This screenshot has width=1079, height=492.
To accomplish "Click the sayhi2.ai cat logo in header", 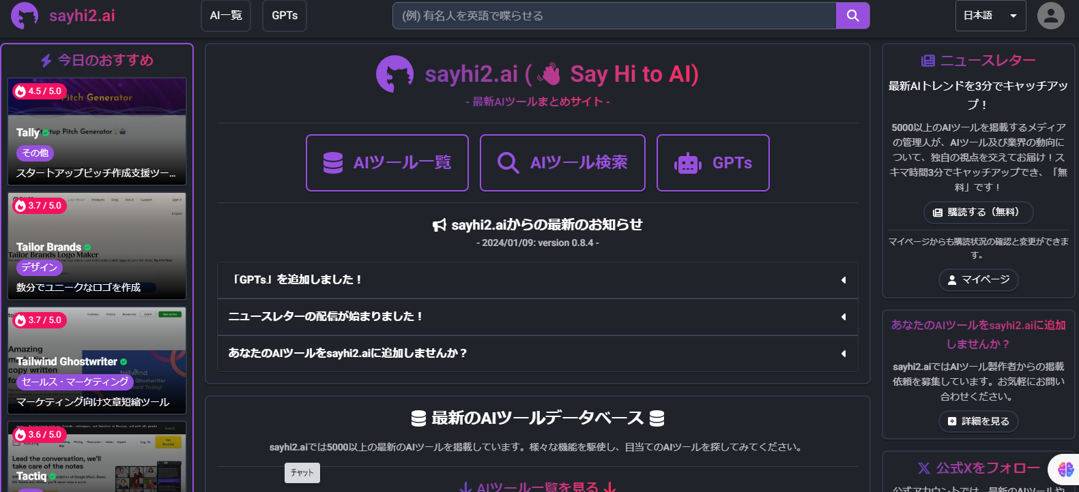I will click(25, 16).
